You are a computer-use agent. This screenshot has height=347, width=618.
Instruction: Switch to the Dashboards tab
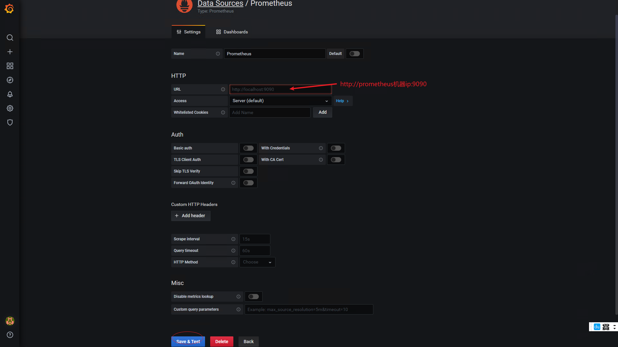pos(232,32)
